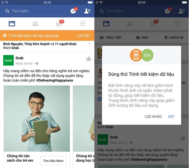The width and height of the screenshot is (189, 168).
Task: Select News Feed tab on left screen
Action: tap(12, 24)
